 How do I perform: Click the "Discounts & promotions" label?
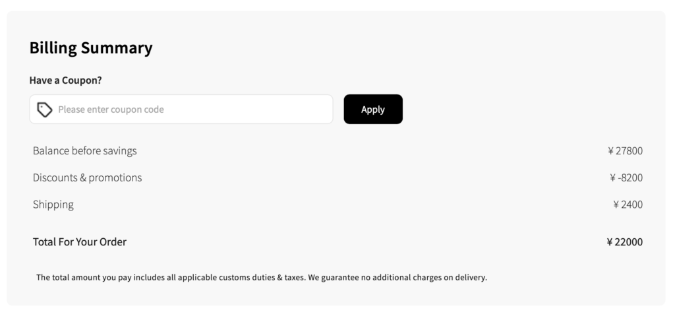click(88, 177)
